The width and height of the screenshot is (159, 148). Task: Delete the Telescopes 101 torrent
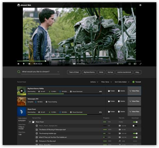121,101
